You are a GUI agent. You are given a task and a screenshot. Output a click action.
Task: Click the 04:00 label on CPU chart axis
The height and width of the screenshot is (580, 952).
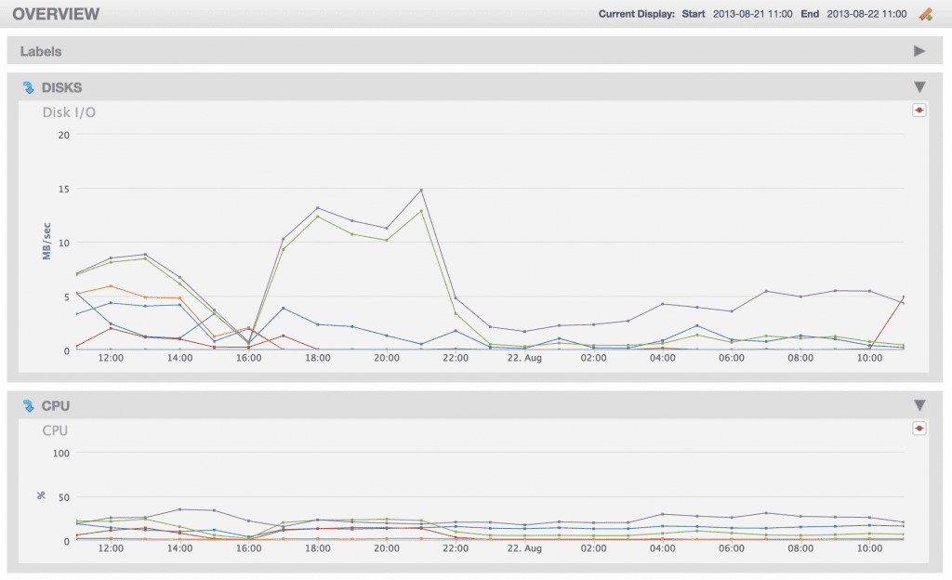click(x=662, y=548)
